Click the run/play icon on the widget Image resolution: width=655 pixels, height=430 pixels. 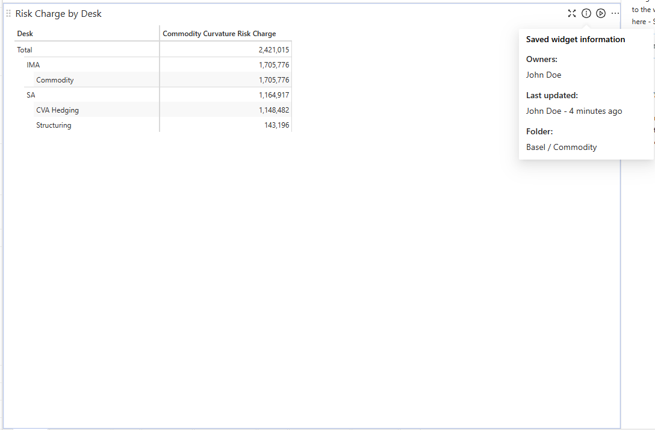click(x=600, y=13)
